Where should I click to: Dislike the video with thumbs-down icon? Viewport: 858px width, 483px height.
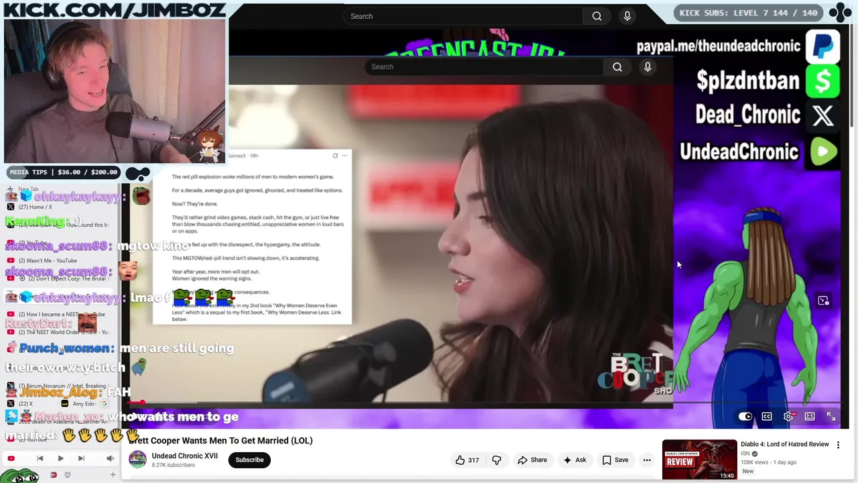[x=497, y=460]
